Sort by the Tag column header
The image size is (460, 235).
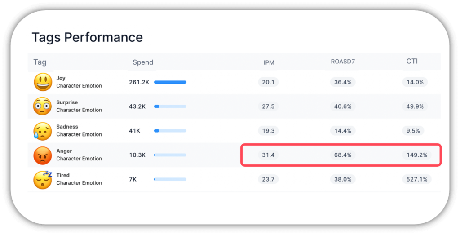(40, 62)
